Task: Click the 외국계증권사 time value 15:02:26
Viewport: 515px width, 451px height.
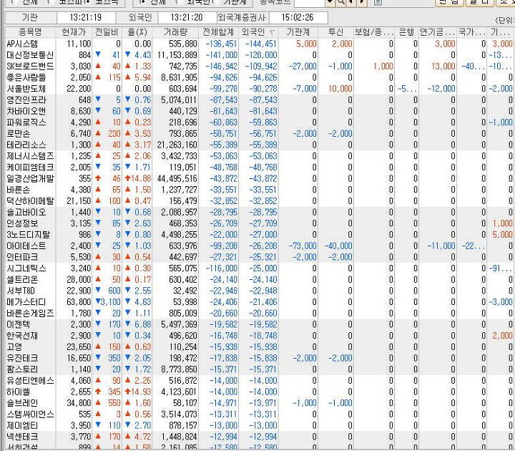Action: pyautogui.click(x=298, y=17)
